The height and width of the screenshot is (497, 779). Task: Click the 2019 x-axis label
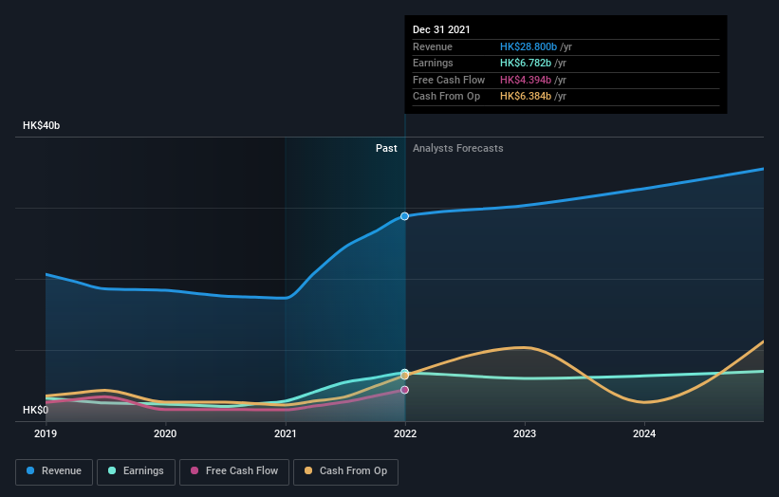(x=46, y=434)
